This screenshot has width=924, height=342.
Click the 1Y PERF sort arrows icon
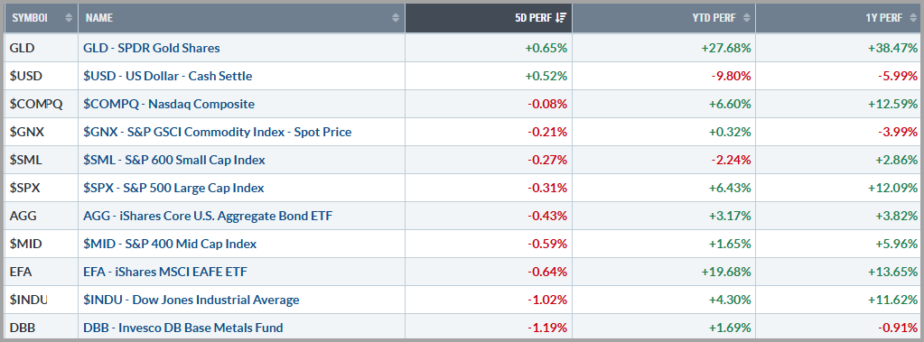point(913,18)
